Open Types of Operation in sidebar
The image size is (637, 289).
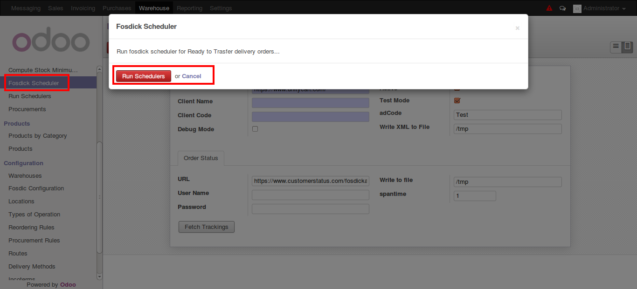tap(35, 215)
